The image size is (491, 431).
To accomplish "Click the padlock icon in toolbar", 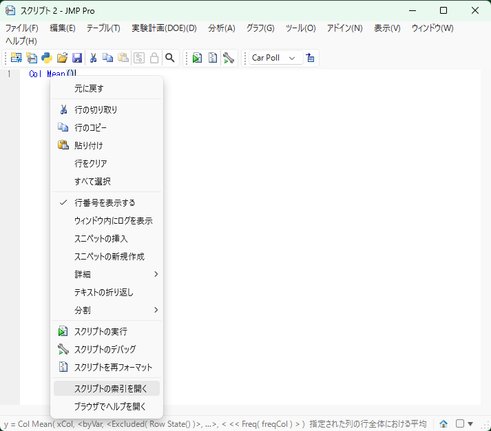I will click(154, 58).
